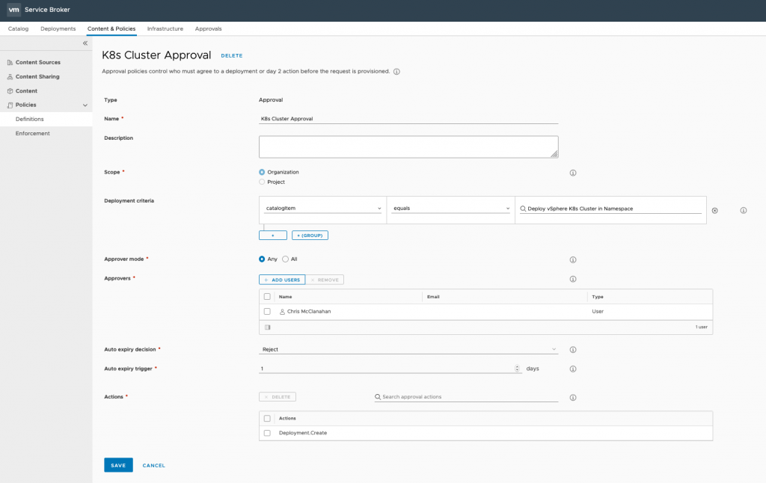Image resolution: width=766 pixels, height=483 pixels.
Task: Check the box for Chris McClanahan
Action: coord(267,311)
